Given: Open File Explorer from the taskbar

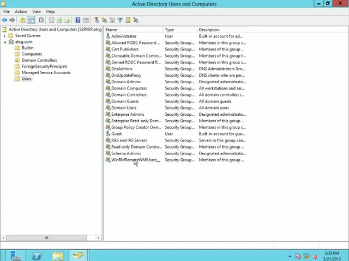Looking at the screenshot, I should 58,256.
